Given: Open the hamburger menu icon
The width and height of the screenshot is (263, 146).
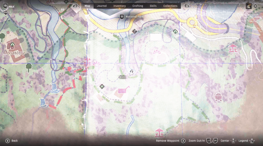Looking at the screenshot, I should click(256, 6).
